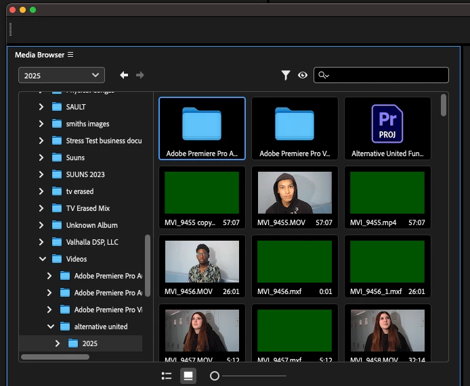Image resolution: width=470 pixels, height=386 pixels.
Task: Open the 2025 directory dropdown
Action: (61, 76)
